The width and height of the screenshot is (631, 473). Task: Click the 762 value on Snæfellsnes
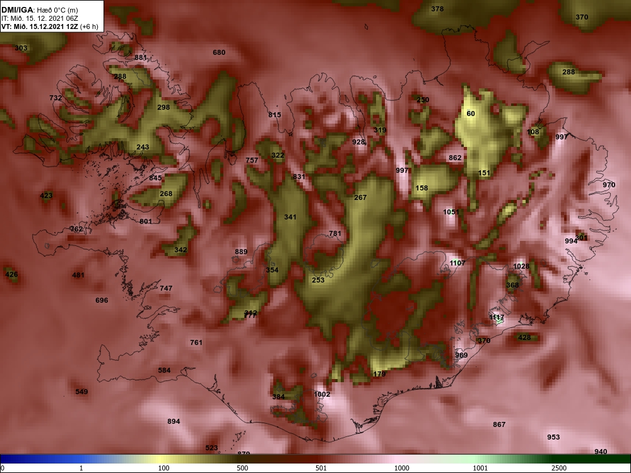76,230
